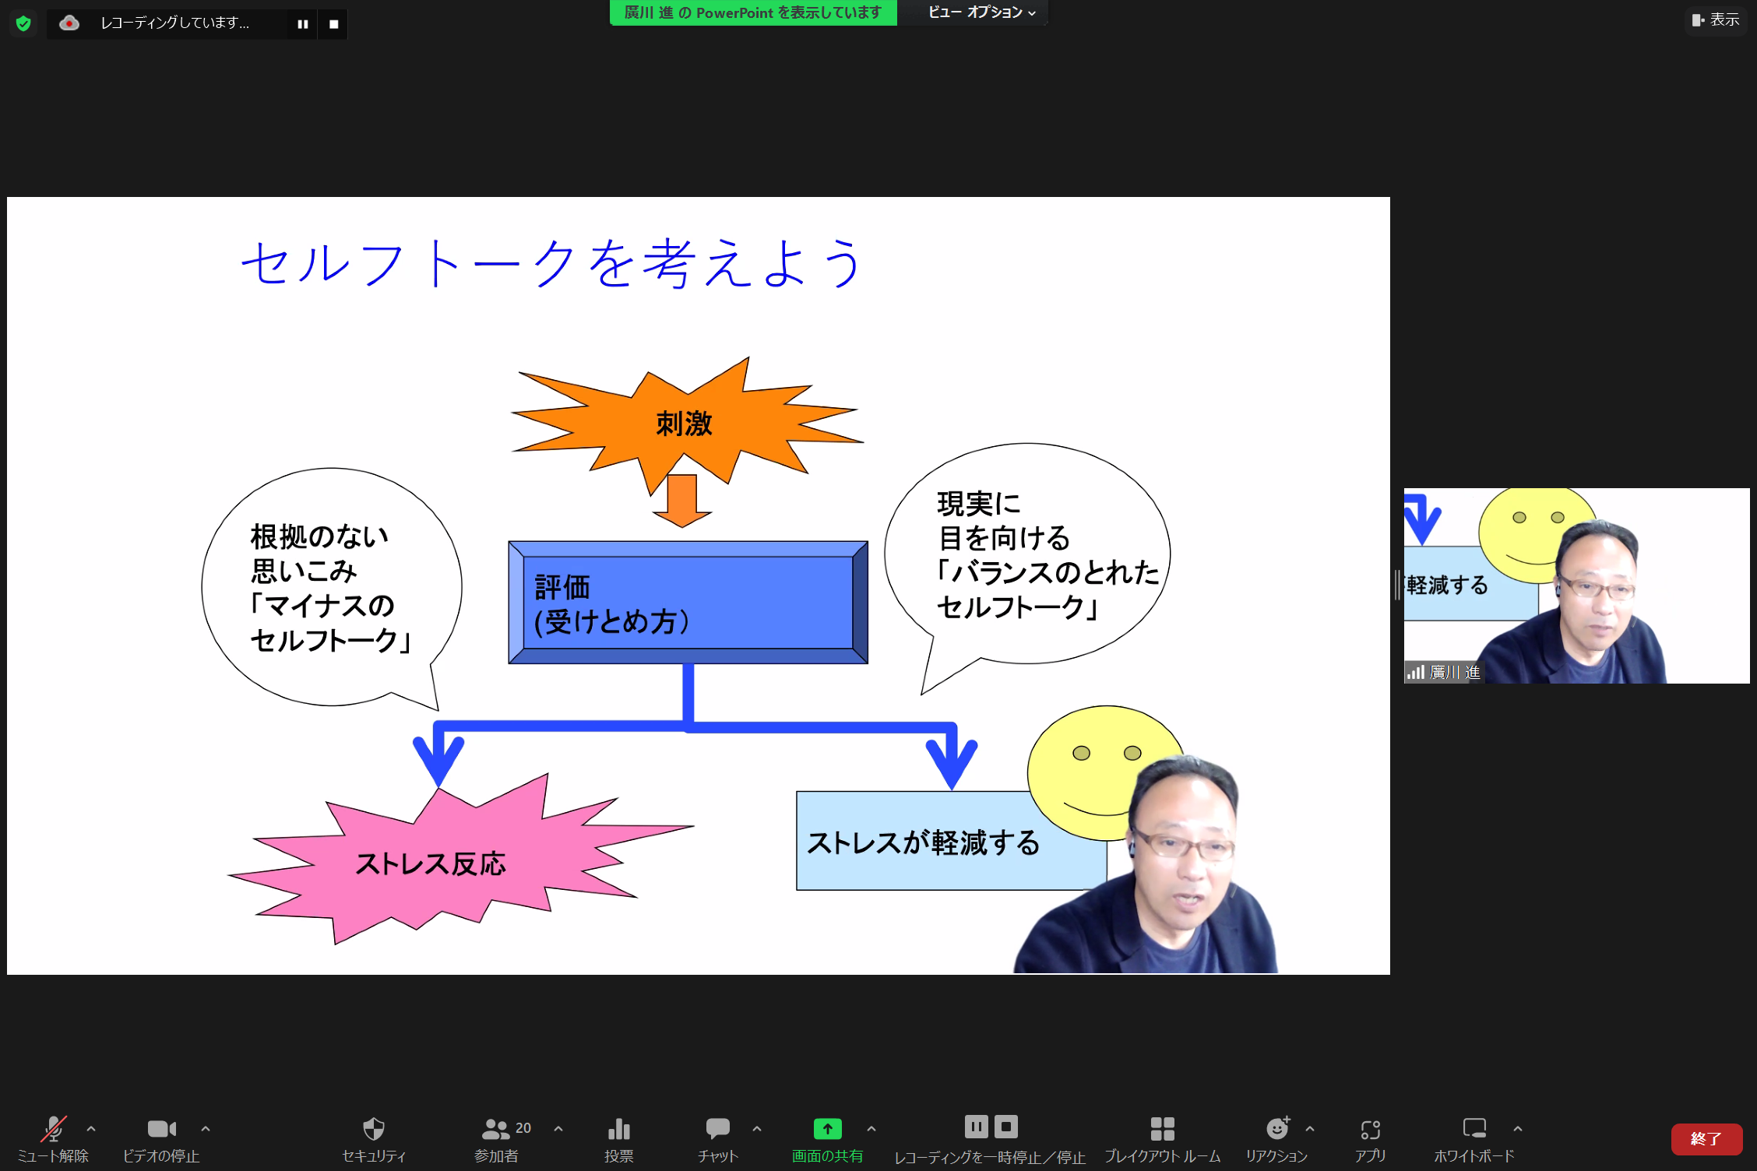Expand chevron beside リアクション
Viewport: 1757px width, 1171px height.
tap(1310, 1128)
